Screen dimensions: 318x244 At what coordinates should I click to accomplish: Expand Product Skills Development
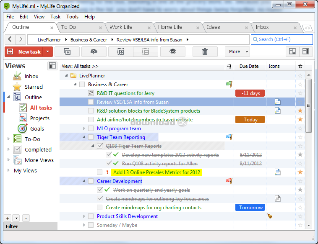pos(84,216)
